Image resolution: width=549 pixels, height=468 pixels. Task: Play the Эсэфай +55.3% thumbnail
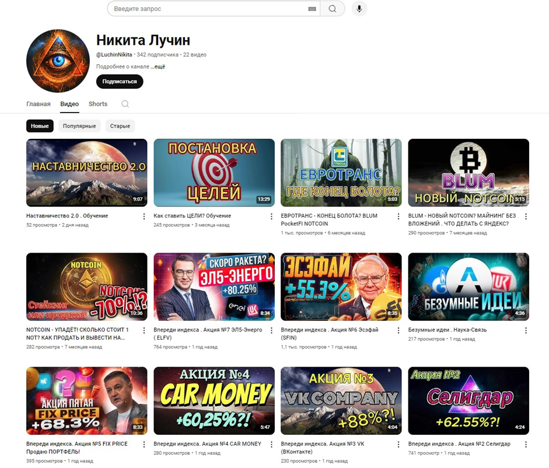click(341, 287)
